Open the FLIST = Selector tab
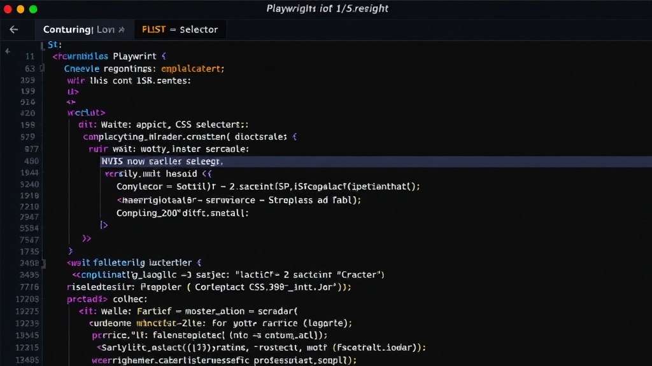Screen dimensions: 652x366 coord(180,29)
